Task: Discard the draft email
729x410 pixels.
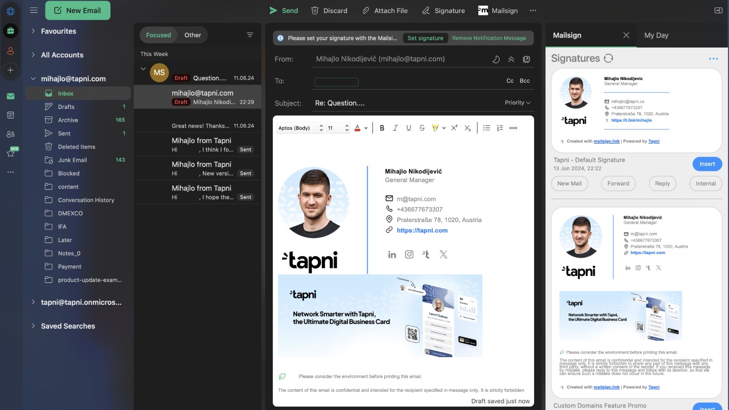Action: click(329, 11)
